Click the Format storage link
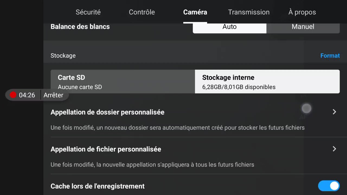Viewport: 347px width, 195px height. [x=330, y=56]
